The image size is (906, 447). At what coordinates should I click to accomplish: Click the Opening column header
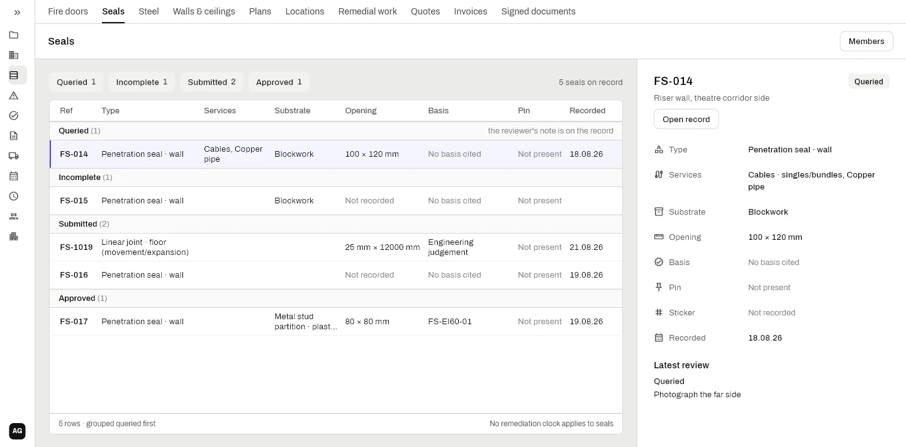click(361, 111)
